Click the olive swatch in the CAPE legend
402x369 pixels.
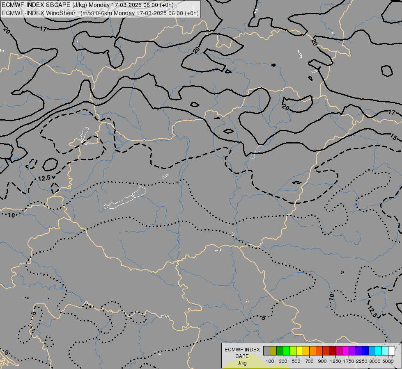click(x=273, y=351)
